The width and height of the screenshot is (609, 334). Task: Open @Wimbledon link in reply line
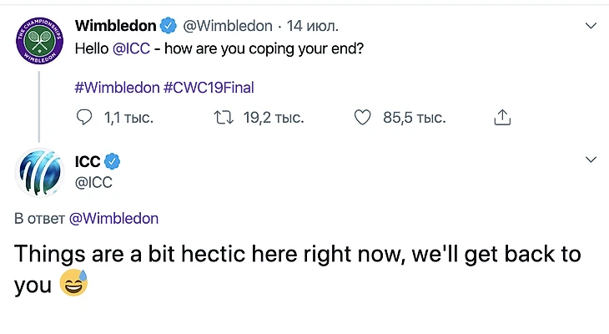pos(113,219)
